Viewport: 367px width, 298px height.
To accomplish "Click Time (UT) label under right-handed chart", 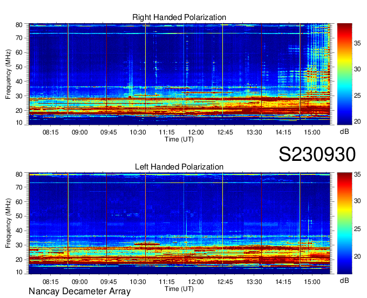I will pyautogui.click(x=179, y=139).
